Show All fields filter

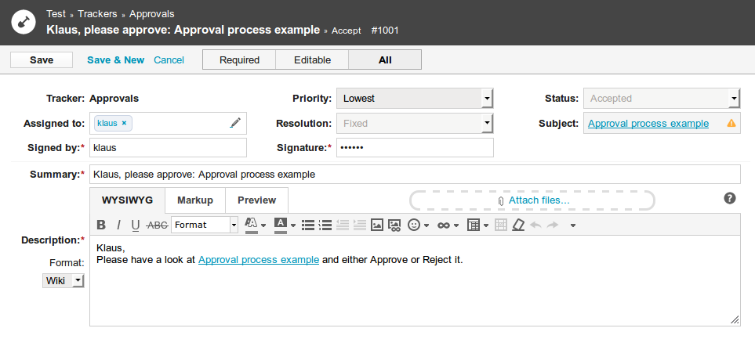pyautogui.click(x=385, y=60)
